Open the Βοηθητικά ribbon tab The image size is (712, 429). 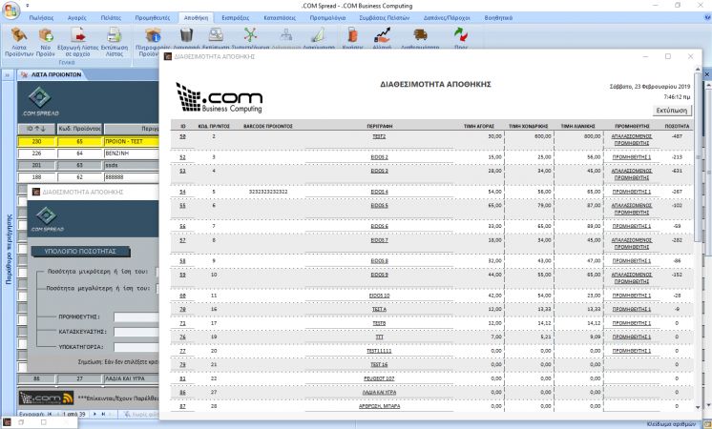[498, 18]
